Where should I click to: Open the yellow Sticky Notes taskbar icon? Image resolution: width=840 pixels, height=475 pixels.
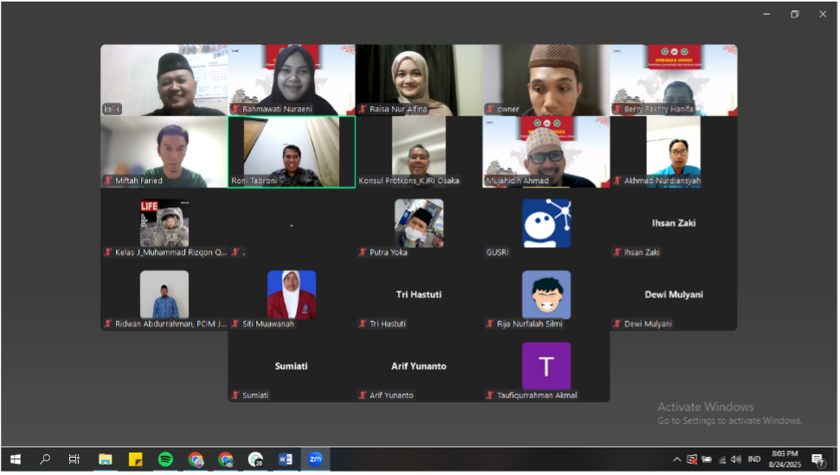(x=135, y=459)
